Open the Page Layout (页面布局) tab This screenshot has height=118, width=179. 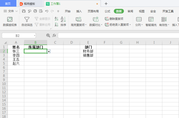(93, 11)
